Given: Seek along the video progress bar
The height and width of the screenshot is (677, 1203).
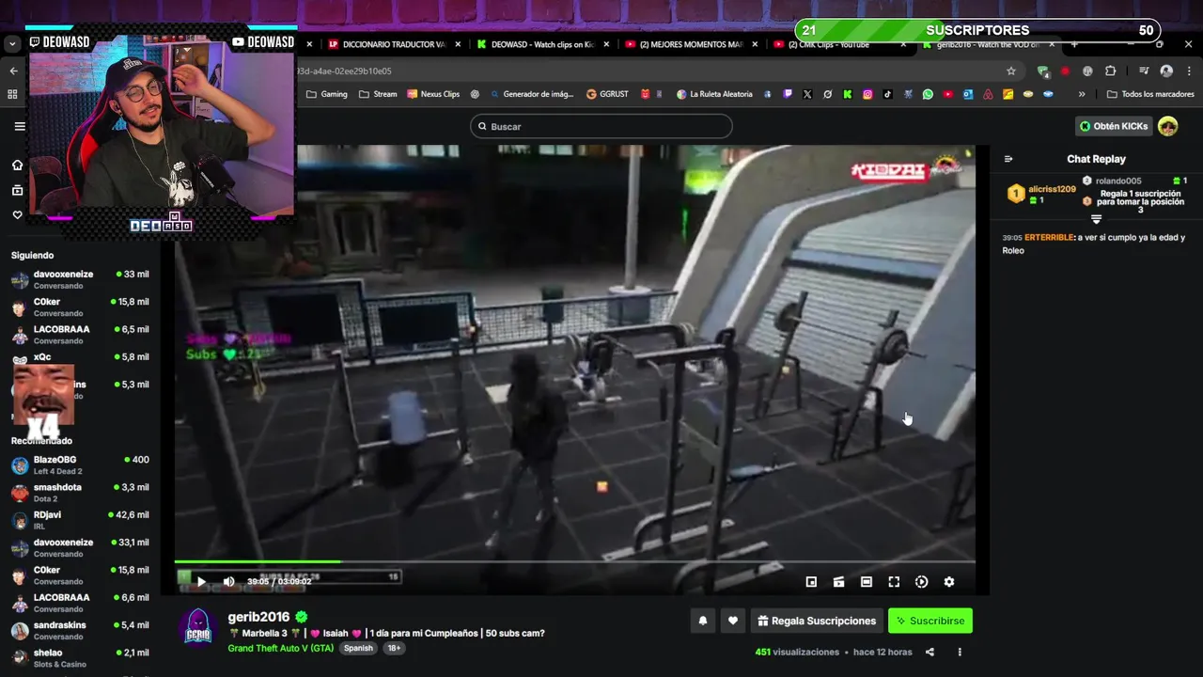Looking at the screenshot, I should click(574, 562).
